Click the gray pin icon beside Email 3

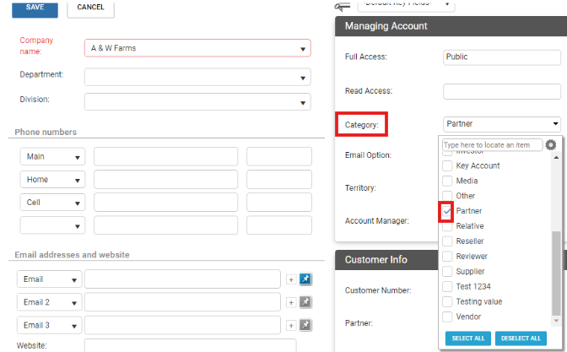[x=305, y=325]
